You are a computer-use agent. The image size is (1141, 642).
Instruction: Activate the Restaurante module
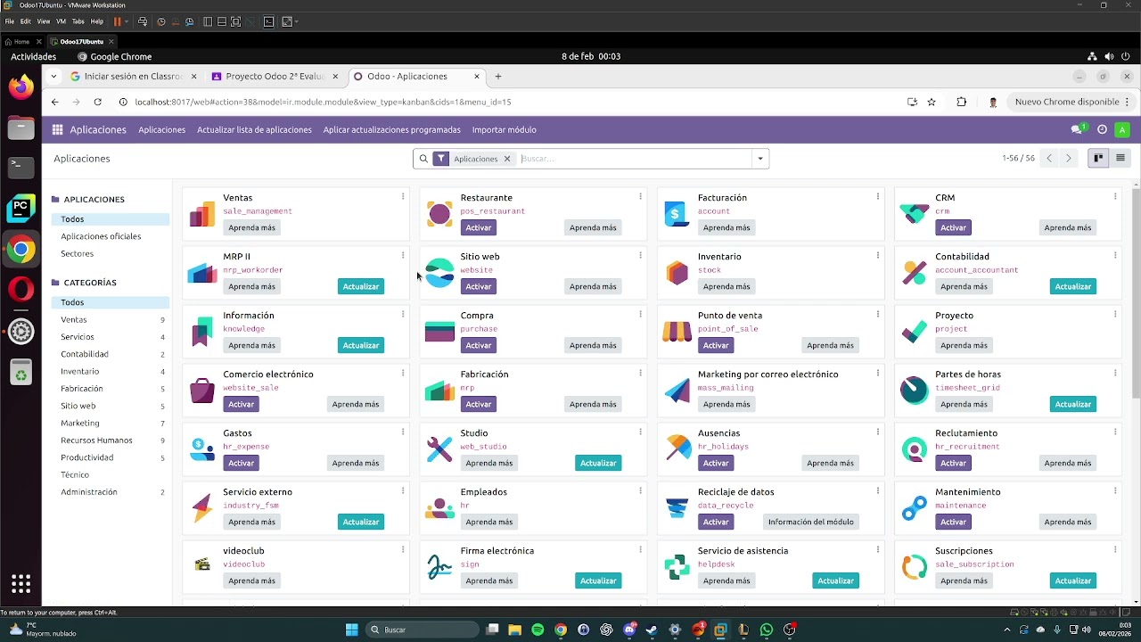(478, 227)
